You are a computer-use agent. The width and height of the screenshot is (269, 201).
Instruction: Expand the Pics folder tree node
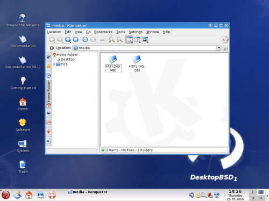(54, 64)
